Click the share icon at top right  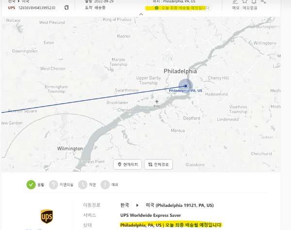click(263, 1)
